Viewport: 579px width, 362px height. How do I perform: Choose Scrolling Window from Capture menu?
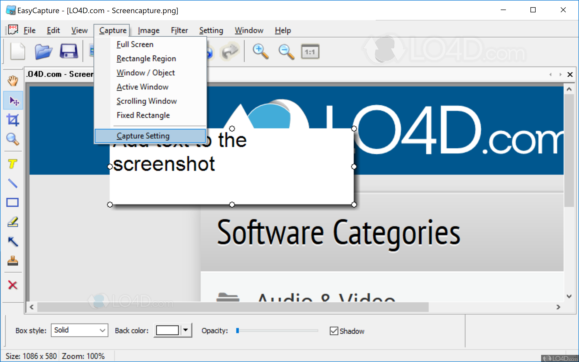[146, 101]
